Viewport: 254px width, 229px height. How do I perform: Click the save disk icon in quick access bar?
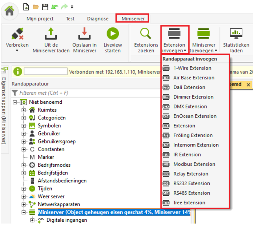45,7
